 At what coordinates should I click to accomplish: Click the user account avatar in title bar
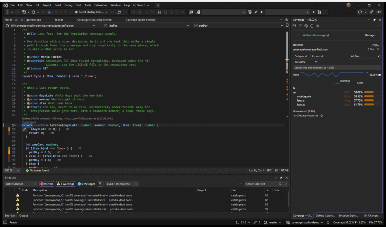click(x=349, y=5)
